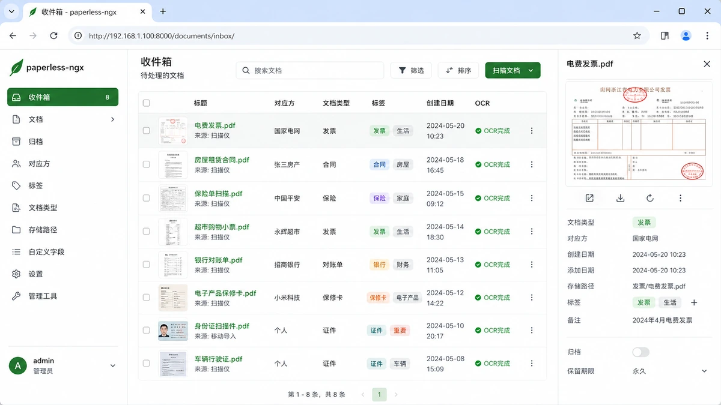
Task: Select page 1 in pagination
Action: [379, 395]
